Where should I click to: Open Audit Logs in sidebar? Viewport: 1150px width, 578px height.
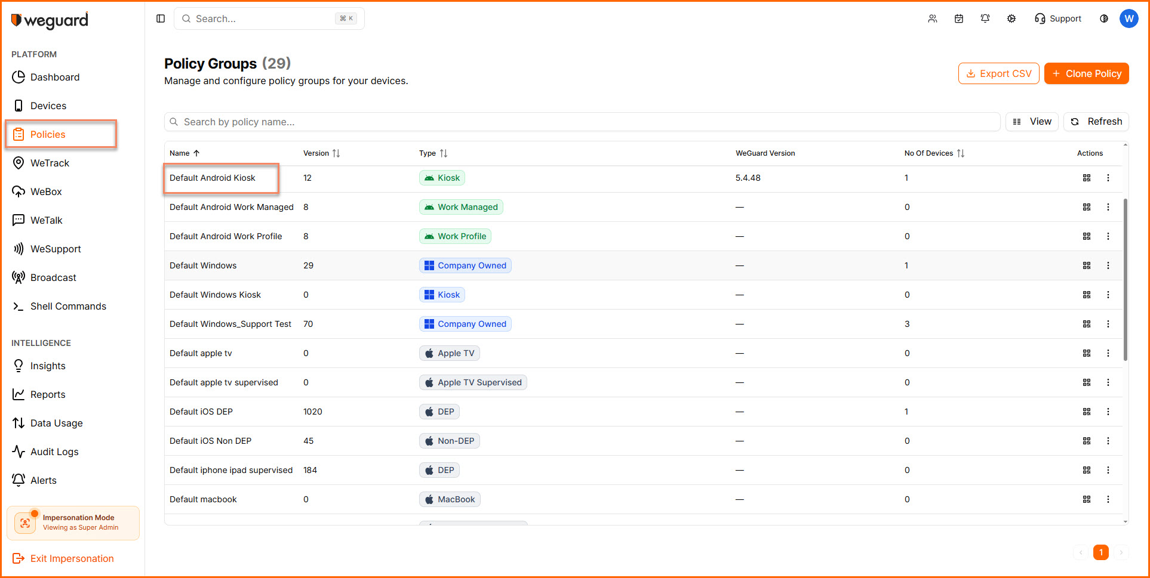click(54, 452)
